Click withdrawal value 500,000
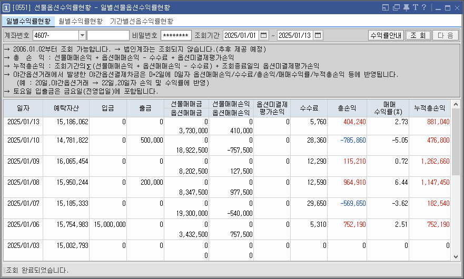 click(x=152, y=140)
